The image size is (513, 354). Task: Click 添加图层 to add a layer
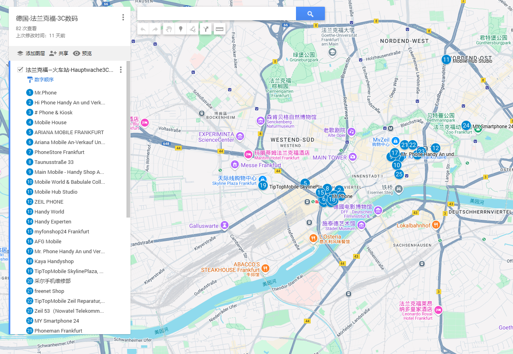(31, 54)
